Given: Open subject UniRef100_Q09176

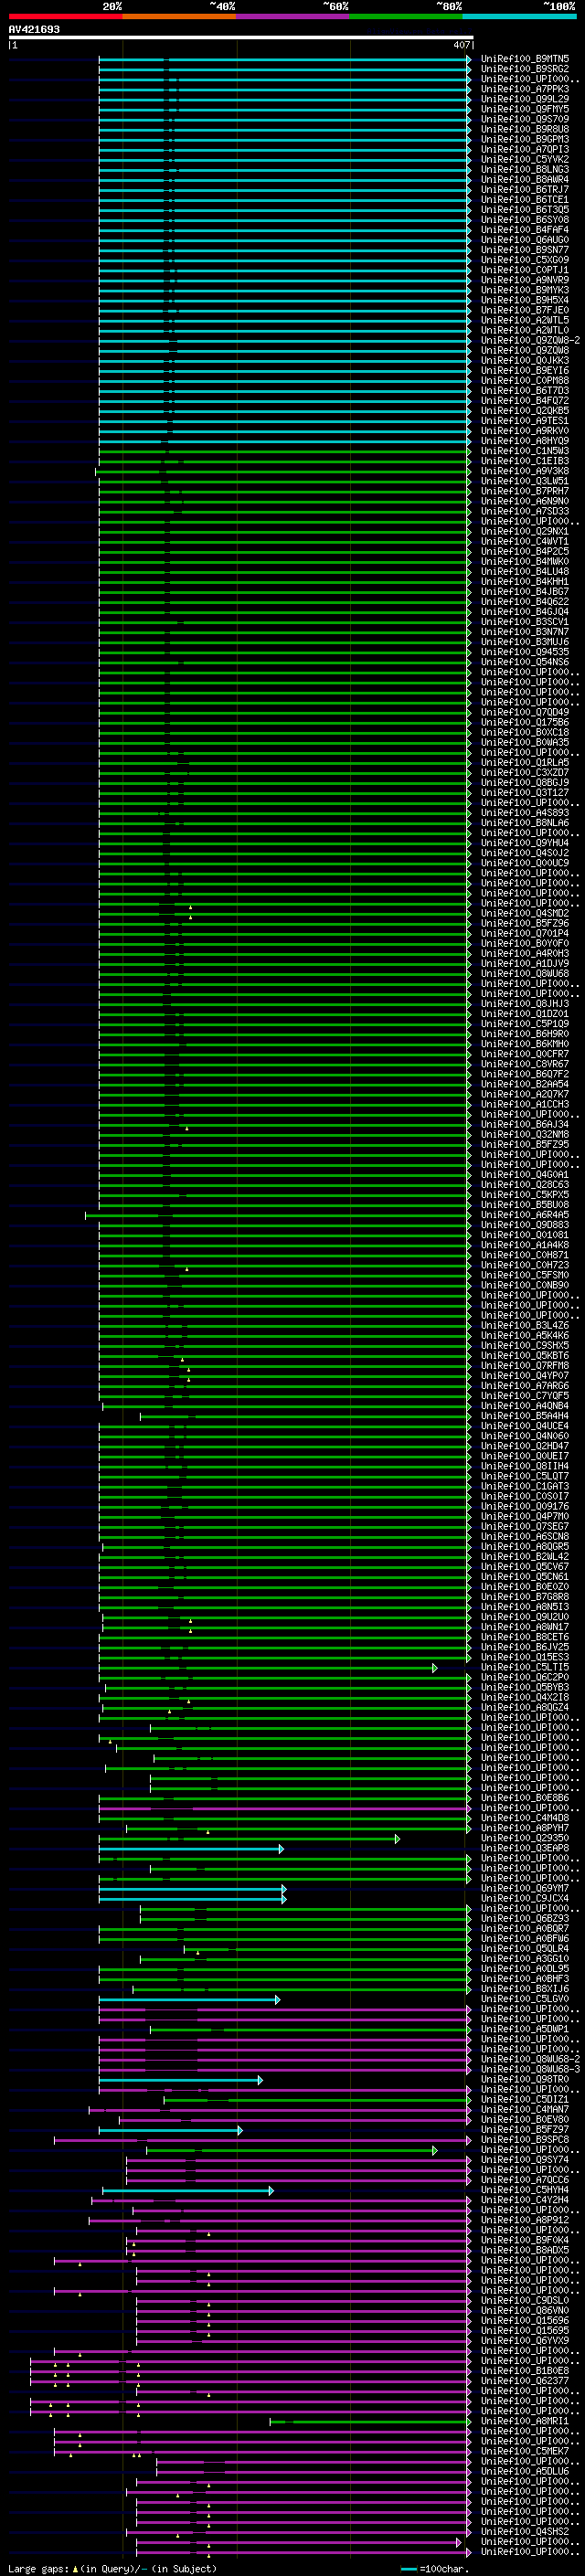Looking at the screenshot, I should (525, 1507).
